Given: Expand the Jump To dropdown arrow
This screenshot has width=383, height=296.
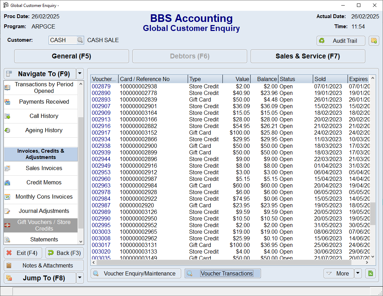Looking at the screenshot, I should (x=80, y=278).
